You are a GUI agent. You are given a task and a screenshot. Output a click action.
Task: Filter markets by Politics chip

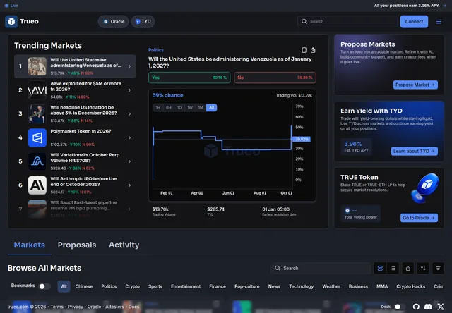click(109, 286)
